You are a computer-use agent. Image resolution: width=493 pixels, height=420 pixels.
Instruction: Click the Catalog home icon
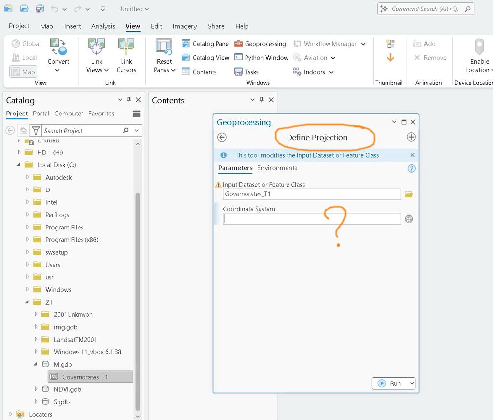(x=23, y=130)
